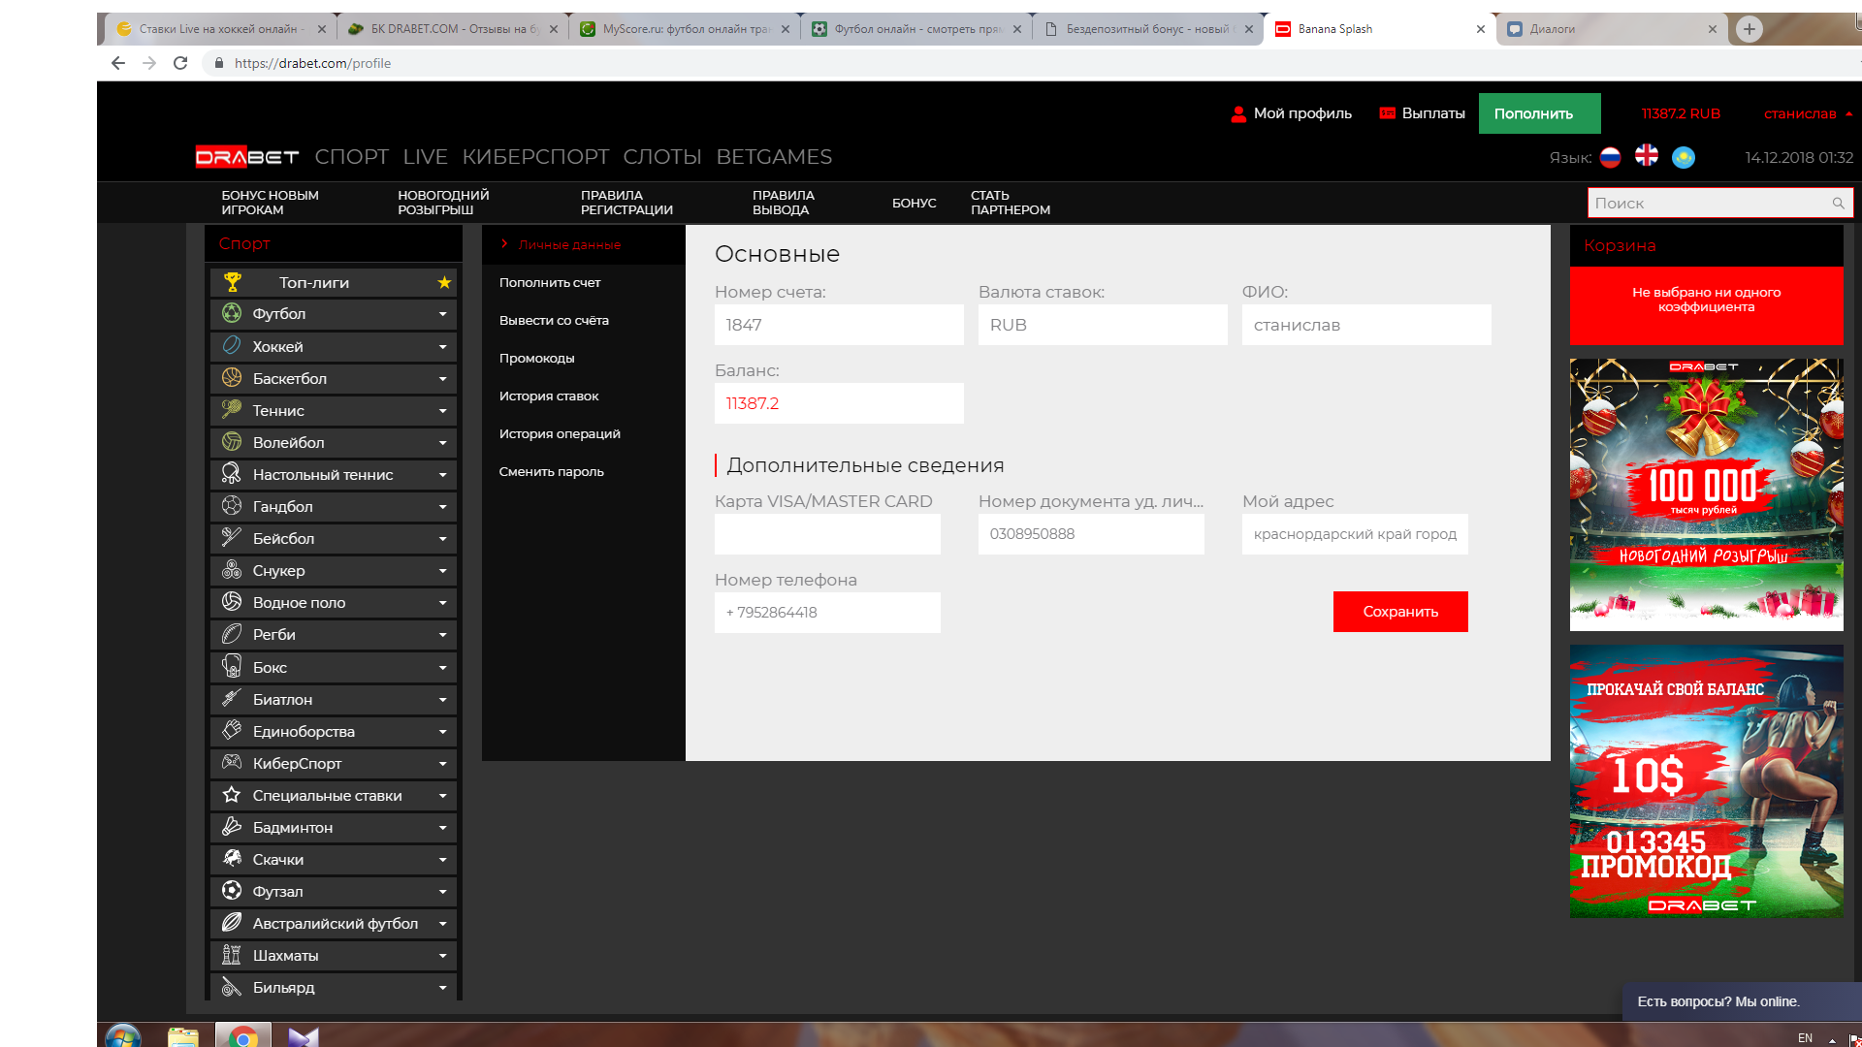Open the КИБЕРСПОРТ menu section
1862x1047 pixels.
coord(535,157)
